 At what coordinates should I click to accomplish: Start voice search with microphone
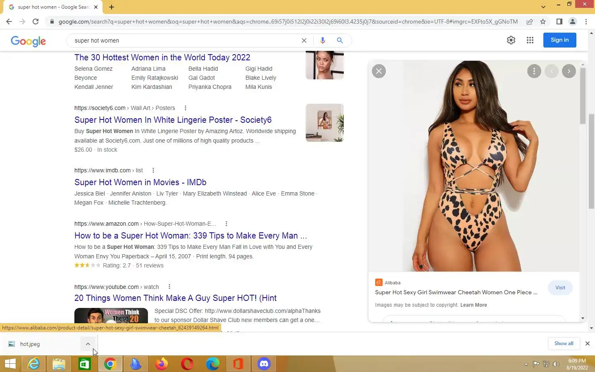point(323,41)
